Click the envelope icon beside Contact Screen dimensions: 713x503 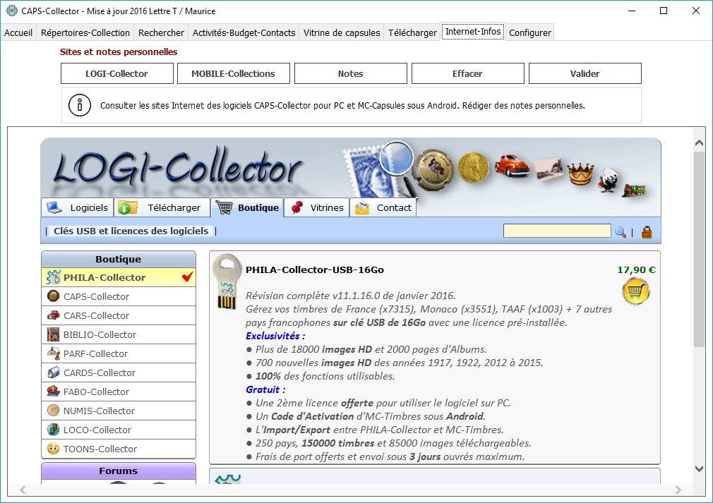(362, 207)
